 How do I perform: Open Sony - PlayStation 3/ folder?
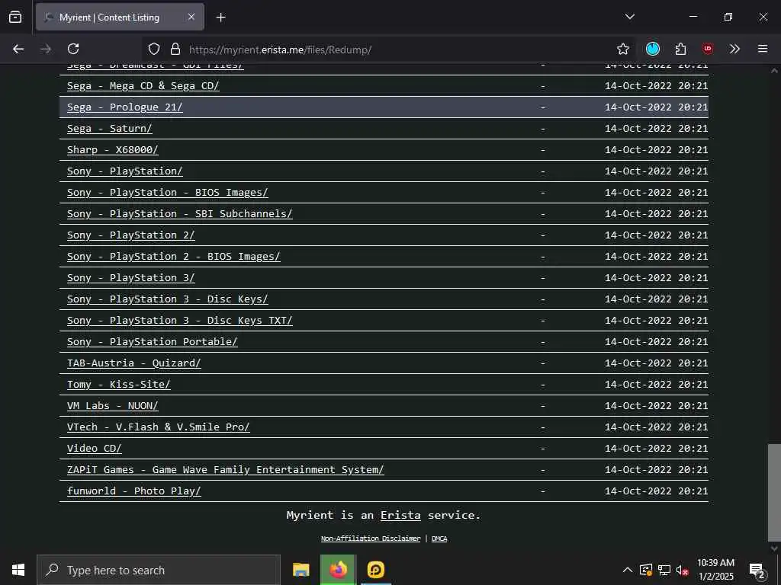[x=131, y=279]
